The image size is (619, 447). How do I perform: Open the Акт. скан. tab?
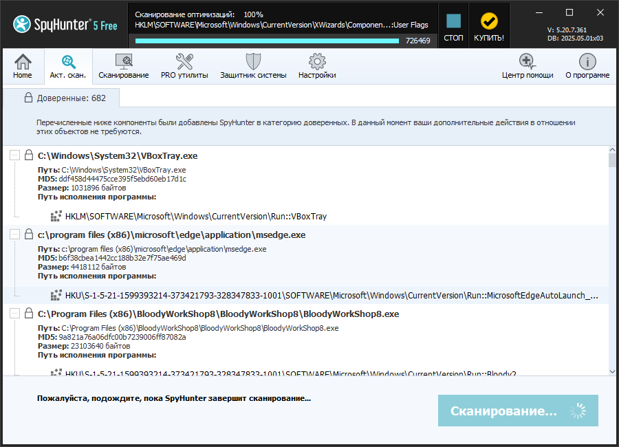coord(68,66)
